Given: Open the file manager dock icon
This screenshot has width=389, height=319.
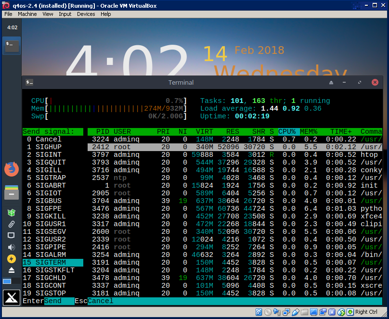Looking at the screenshot, I should (11, 192).
